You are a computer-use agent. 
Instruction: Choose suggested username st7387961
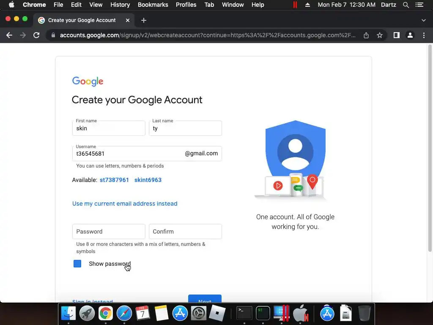click(114, 180)
